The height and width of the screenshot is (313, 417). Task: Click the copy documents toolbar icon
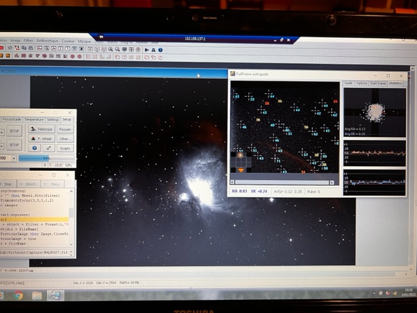pyautogui.click(x=24, y=48)
